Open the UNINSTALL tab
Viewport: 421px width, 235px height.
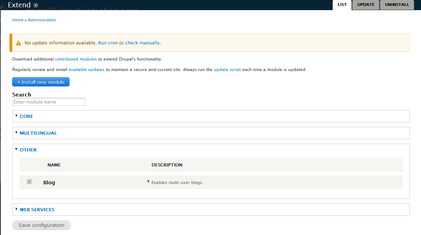tap(397, 5)
